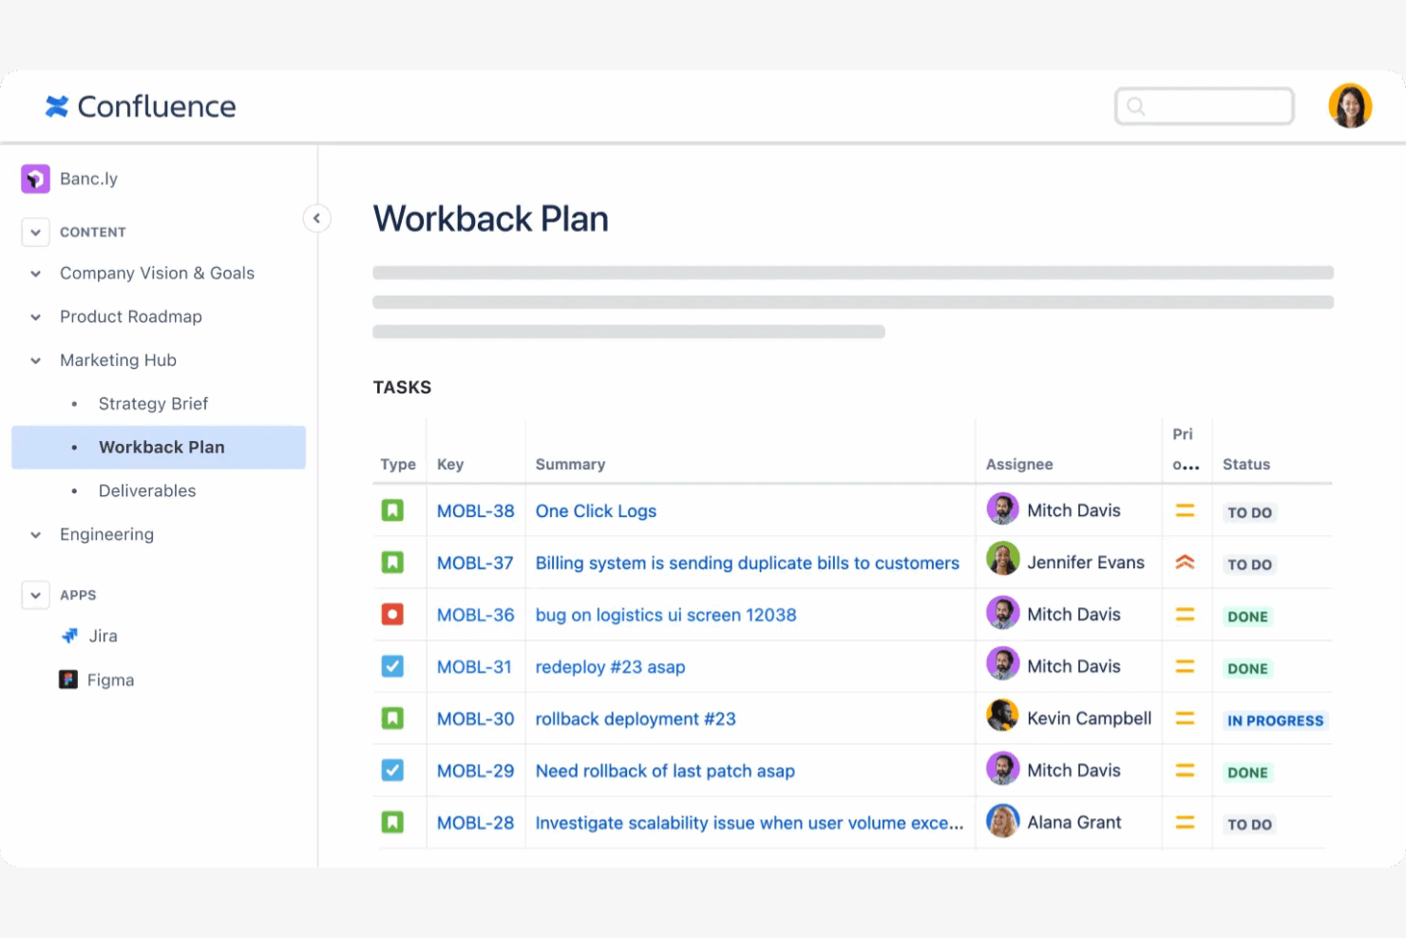
Task: Click Mitch Davis's avatar on MOBL-38
Action: point(1003,509)
